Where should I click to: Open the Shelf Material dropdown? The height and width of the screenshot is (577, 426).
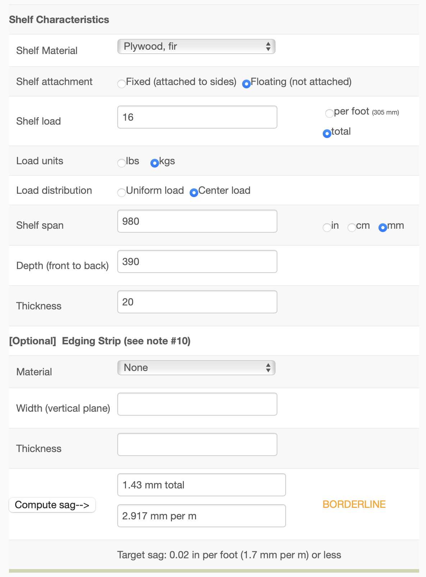click(196, 46)
